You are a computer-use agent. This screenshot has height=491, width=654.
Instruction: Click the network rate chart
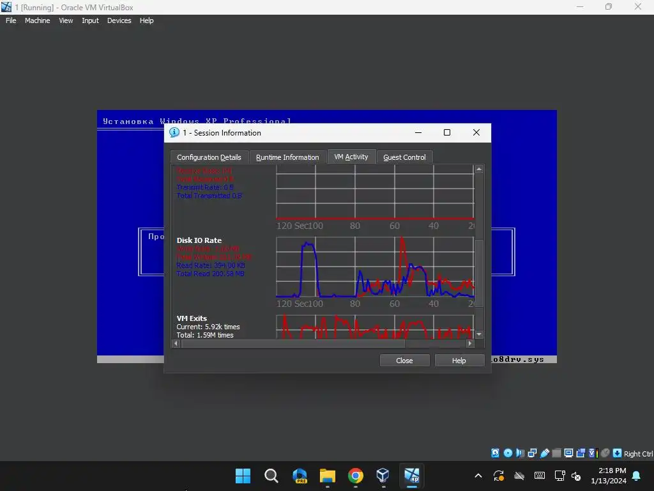point(375,192)
